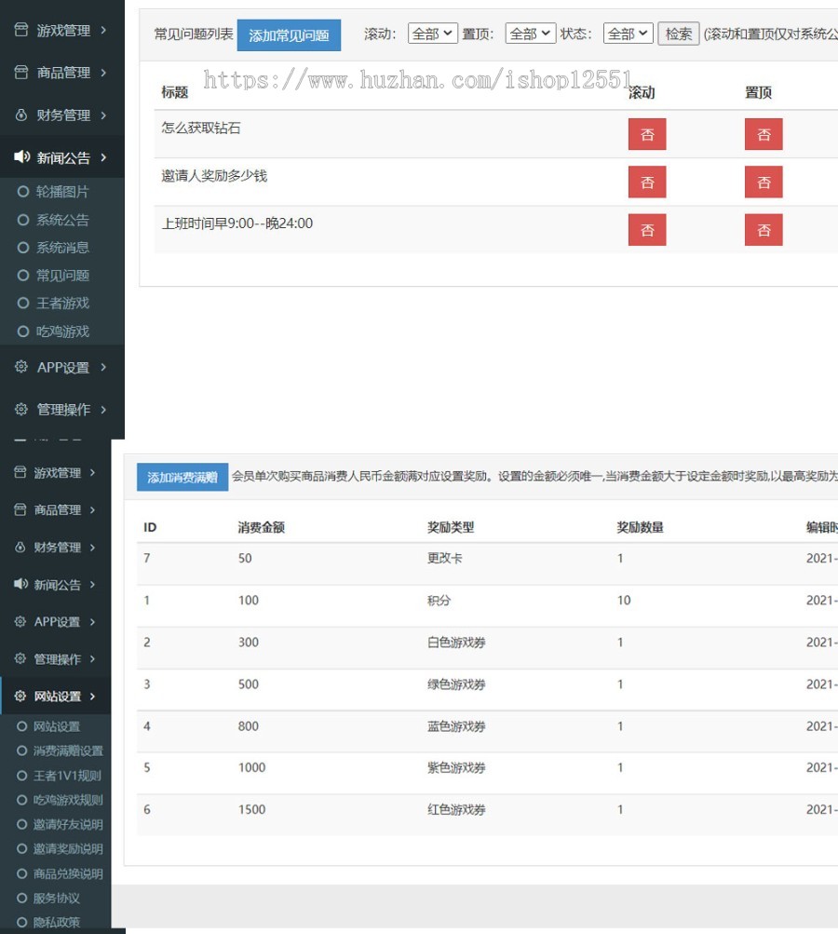This screenshot has height=934, width=838.
Task: Click the 白色游戏券 reward type cell
Action: tap(456, 643)
